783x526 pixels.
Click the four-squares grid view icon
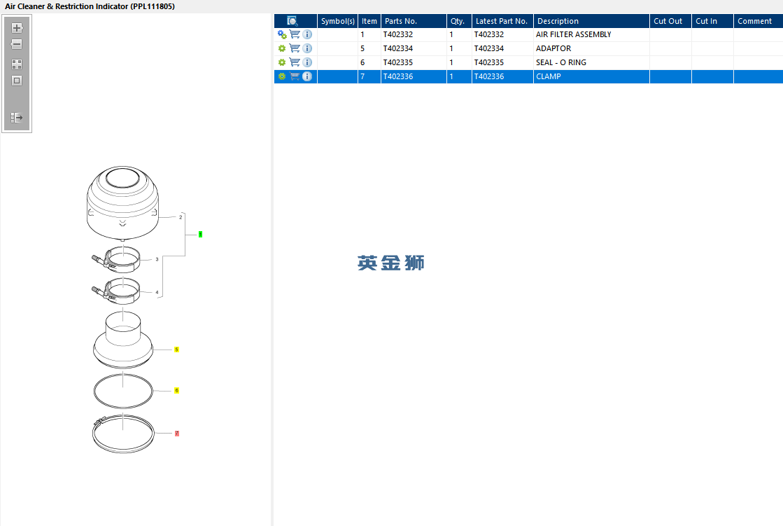click(17, 64)
